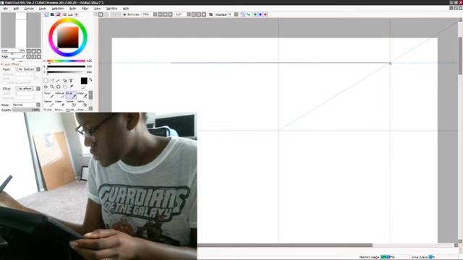Toggle the blue ruler dot button
The height and width of the screenshot is (260, 463).
[x=260, y=14]
